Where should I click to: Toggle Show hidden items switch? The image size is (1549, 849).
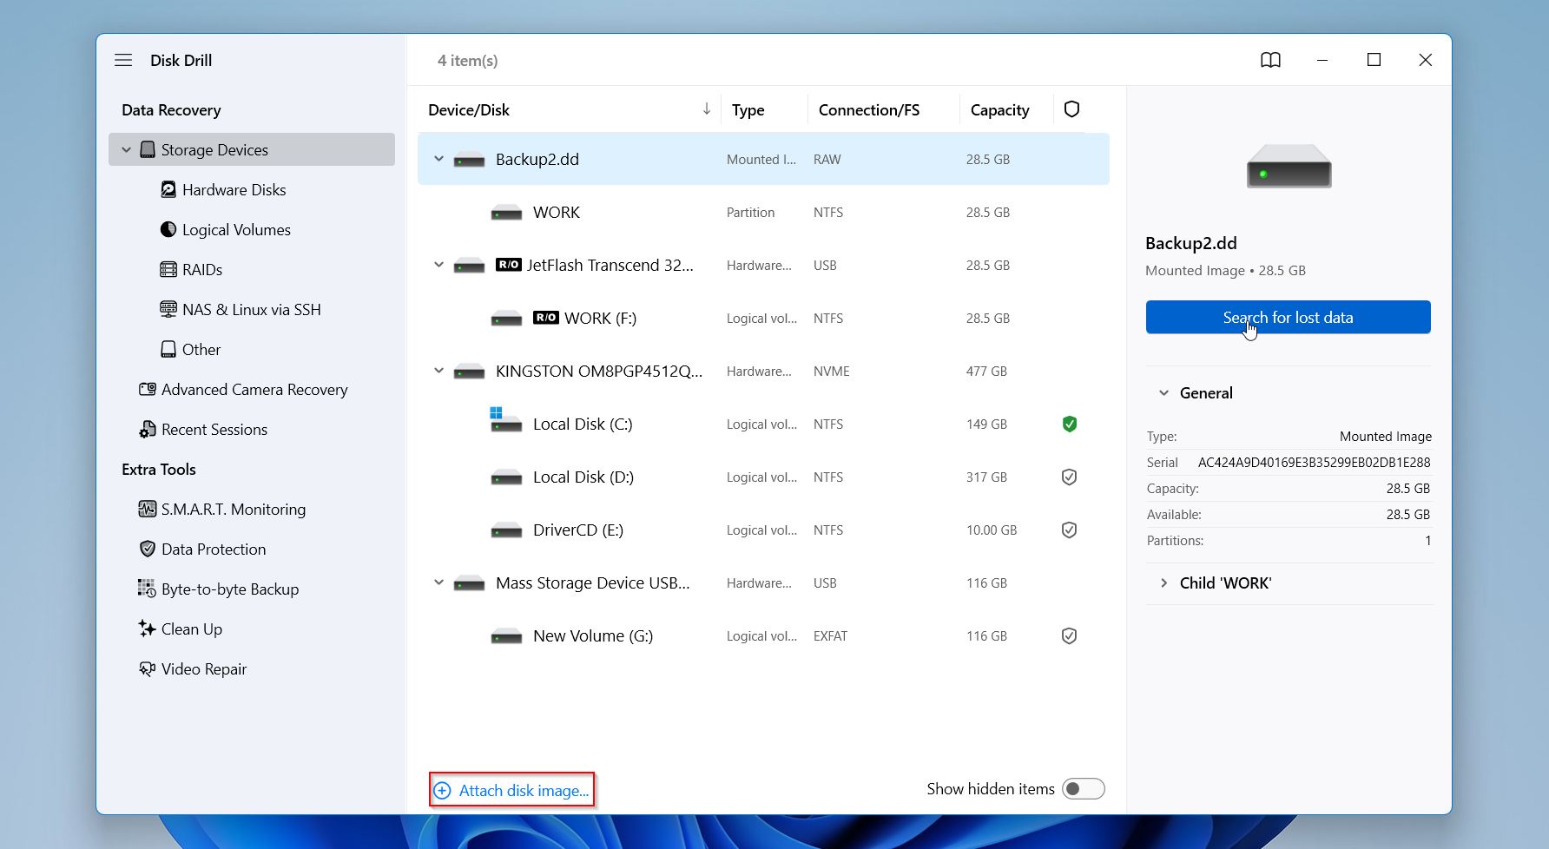click(1083, 788)
